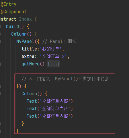Click the last Text('全部订单内容') line
Image resolution: width=129 pixels, height=138 pixels.
[50, 116]
